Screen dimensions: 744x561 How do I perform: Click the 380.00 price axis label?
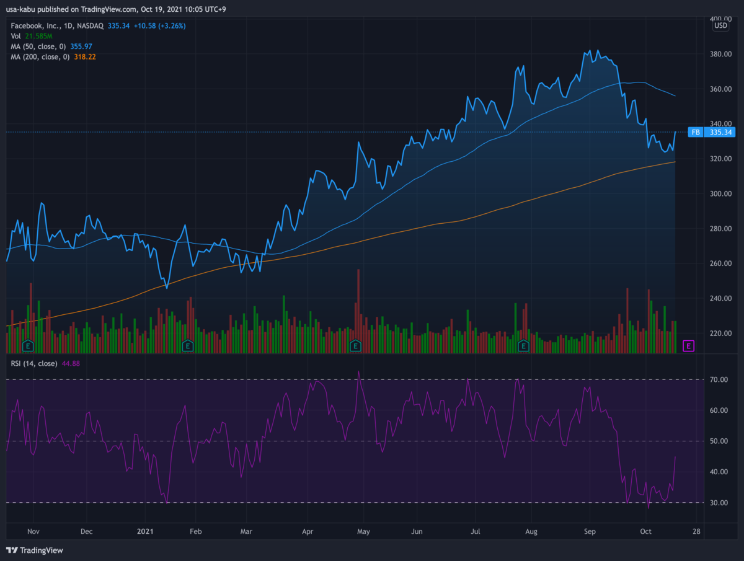point(720,54)
